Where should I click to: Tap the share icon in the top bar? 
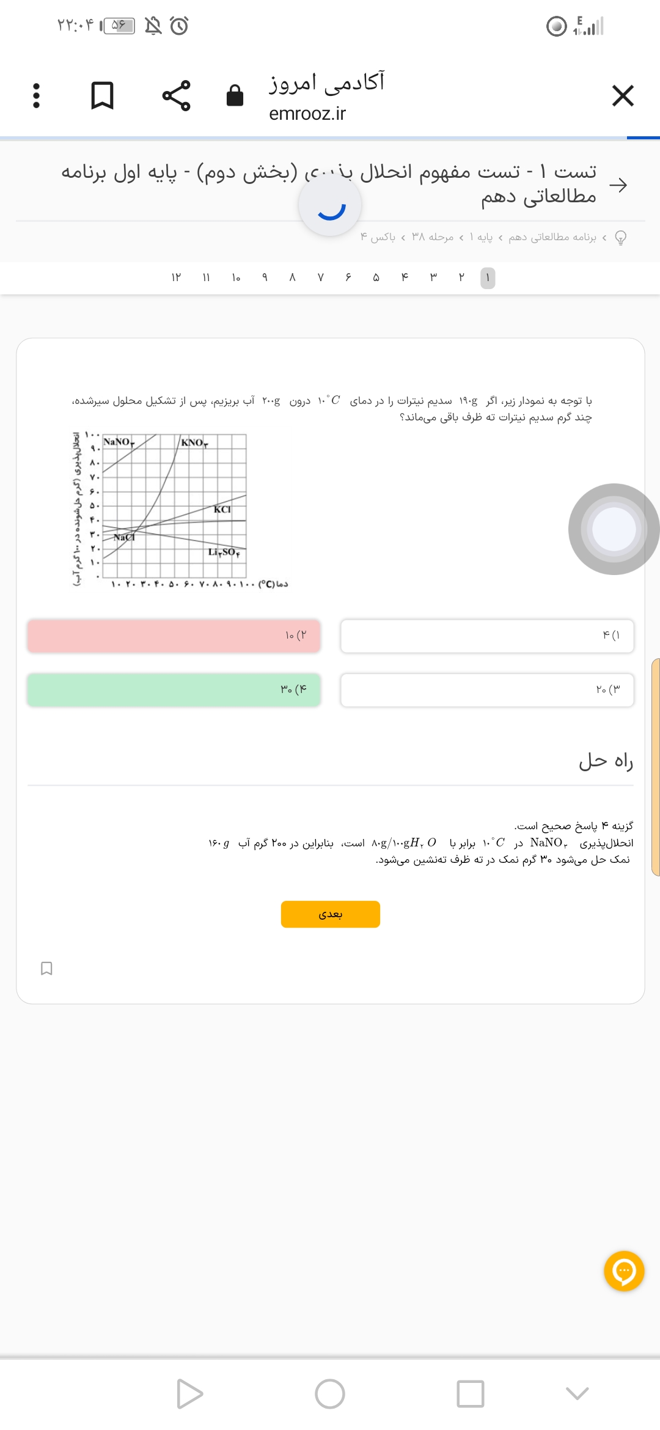click(x=176, y=96)
